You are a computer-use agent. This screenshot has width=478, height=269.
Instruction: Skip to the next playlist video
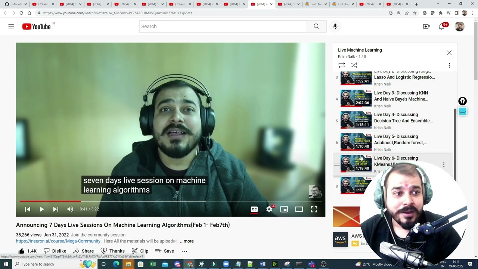point(56,209)
